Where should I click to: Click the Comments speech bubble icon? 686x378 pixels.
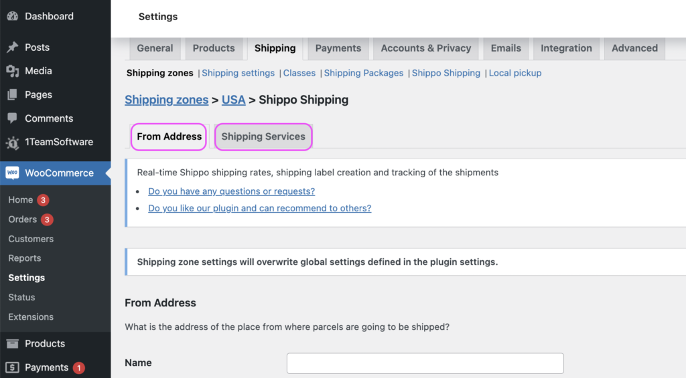click(x=12, y=118)
